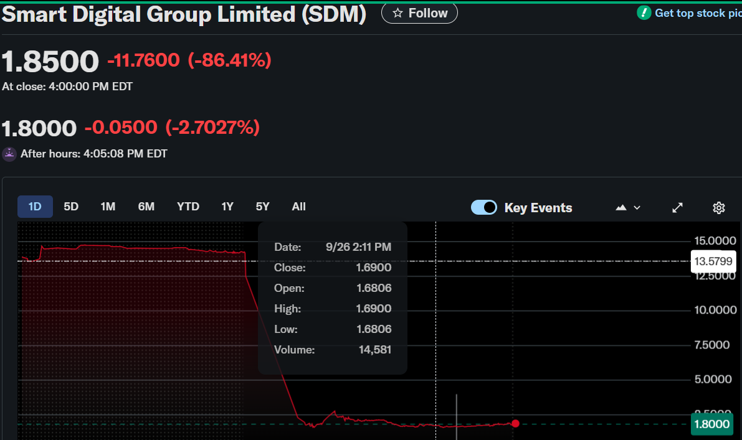Click the After hours 4:05:08 PM EDT text
The image size is (742, 440).
point(93,154)
